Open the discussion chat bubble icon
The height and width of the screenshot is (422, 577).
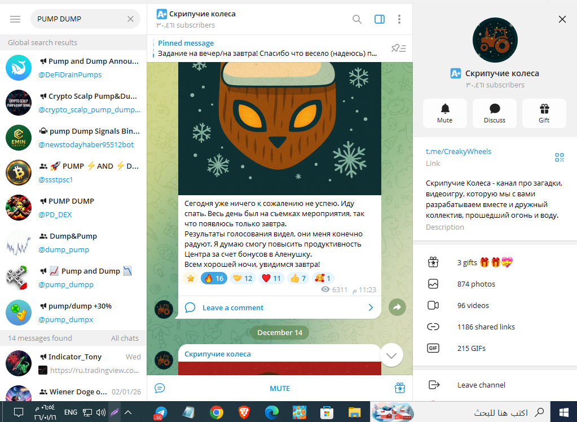tap(160, 388)
